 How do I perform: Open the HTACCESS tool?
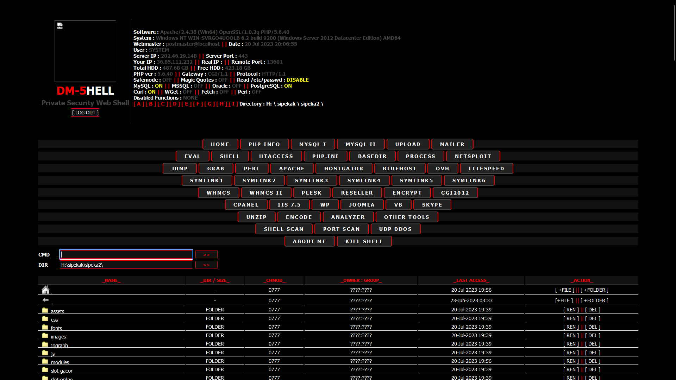tap(276, 156)
